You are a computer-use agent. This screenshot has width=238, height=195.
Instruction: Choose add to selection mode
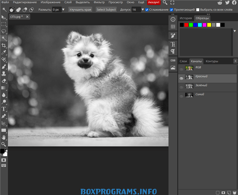18,10
